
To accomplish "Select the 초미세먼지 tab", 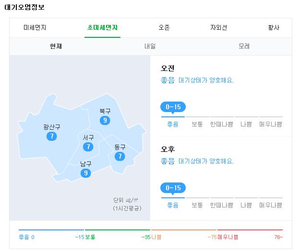I will point(102,27).
